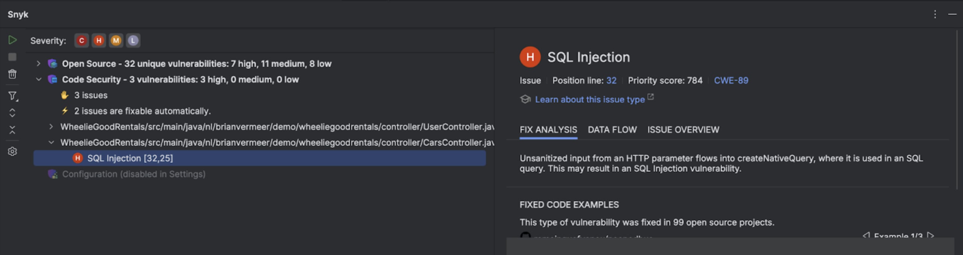
Task: Toggle Medium severity filter
Action: [x=116, y=40]
